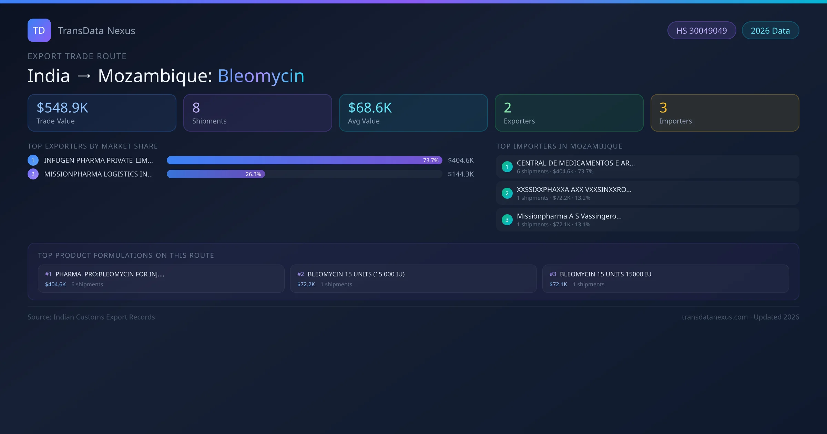Click the green rank 2 importer badge

click(x=507, y=193)
